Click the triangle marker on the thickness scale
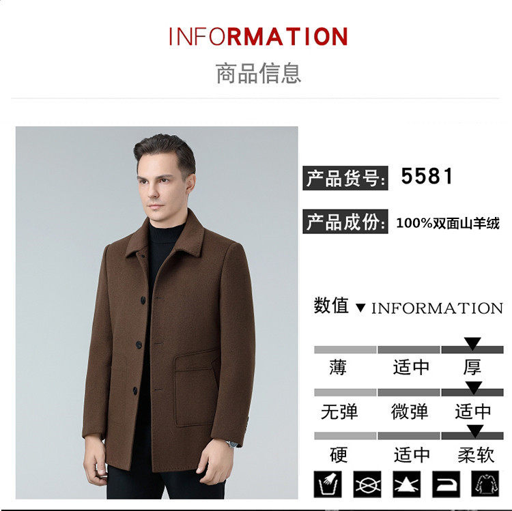This screenshot has width=512, height=511. pos(473,345)
